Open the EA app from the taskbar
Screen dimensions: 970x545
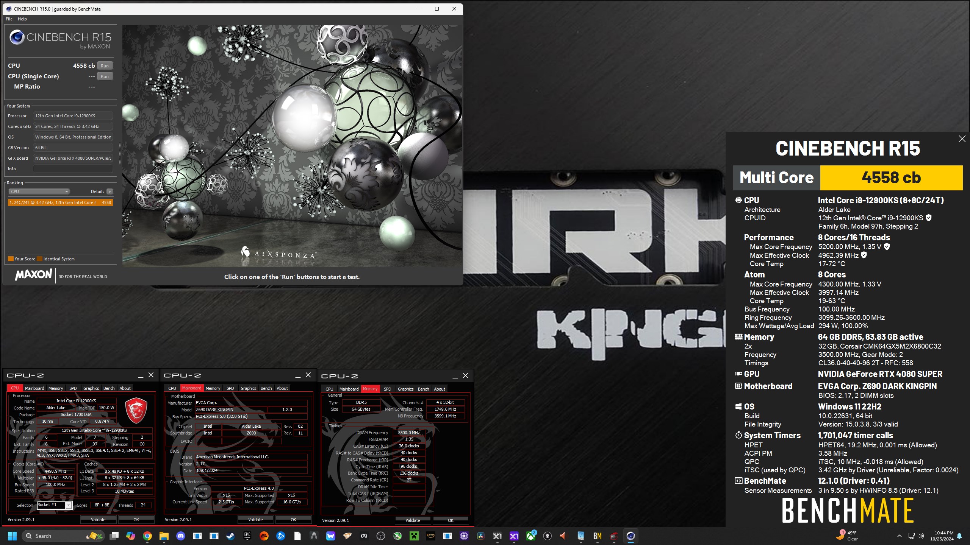click(x=264, y=536)
